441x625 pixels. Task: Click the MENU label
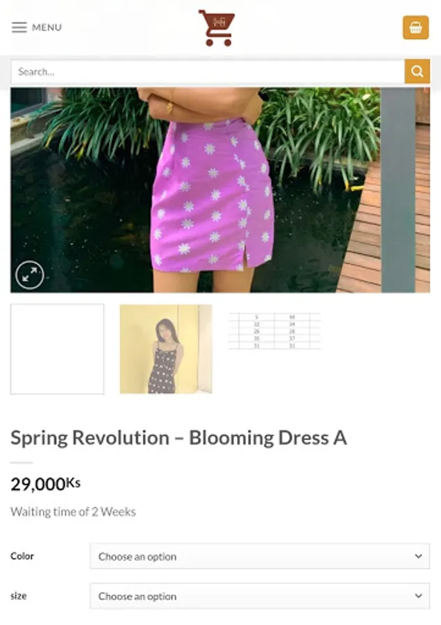click(x=47, y=28)
